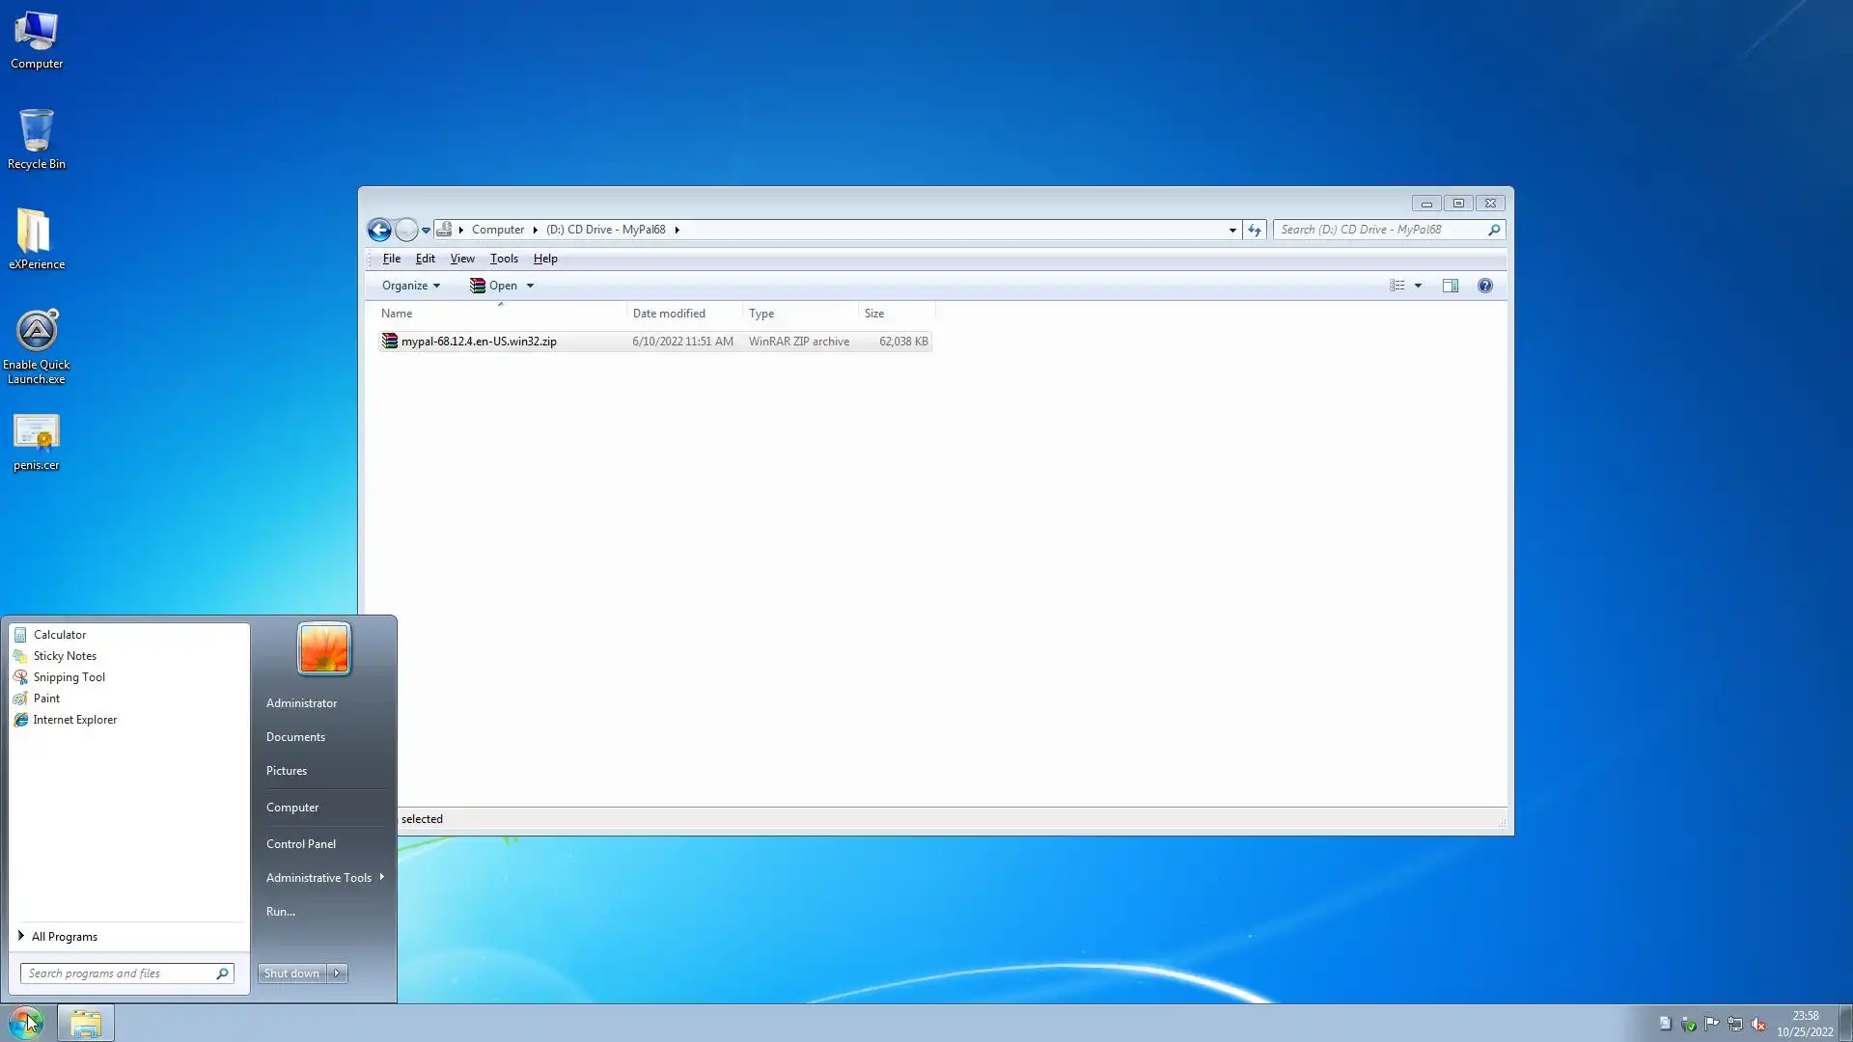Open the View menu
Viewport: 1853px width, 1042px height.
coord(461,259)
